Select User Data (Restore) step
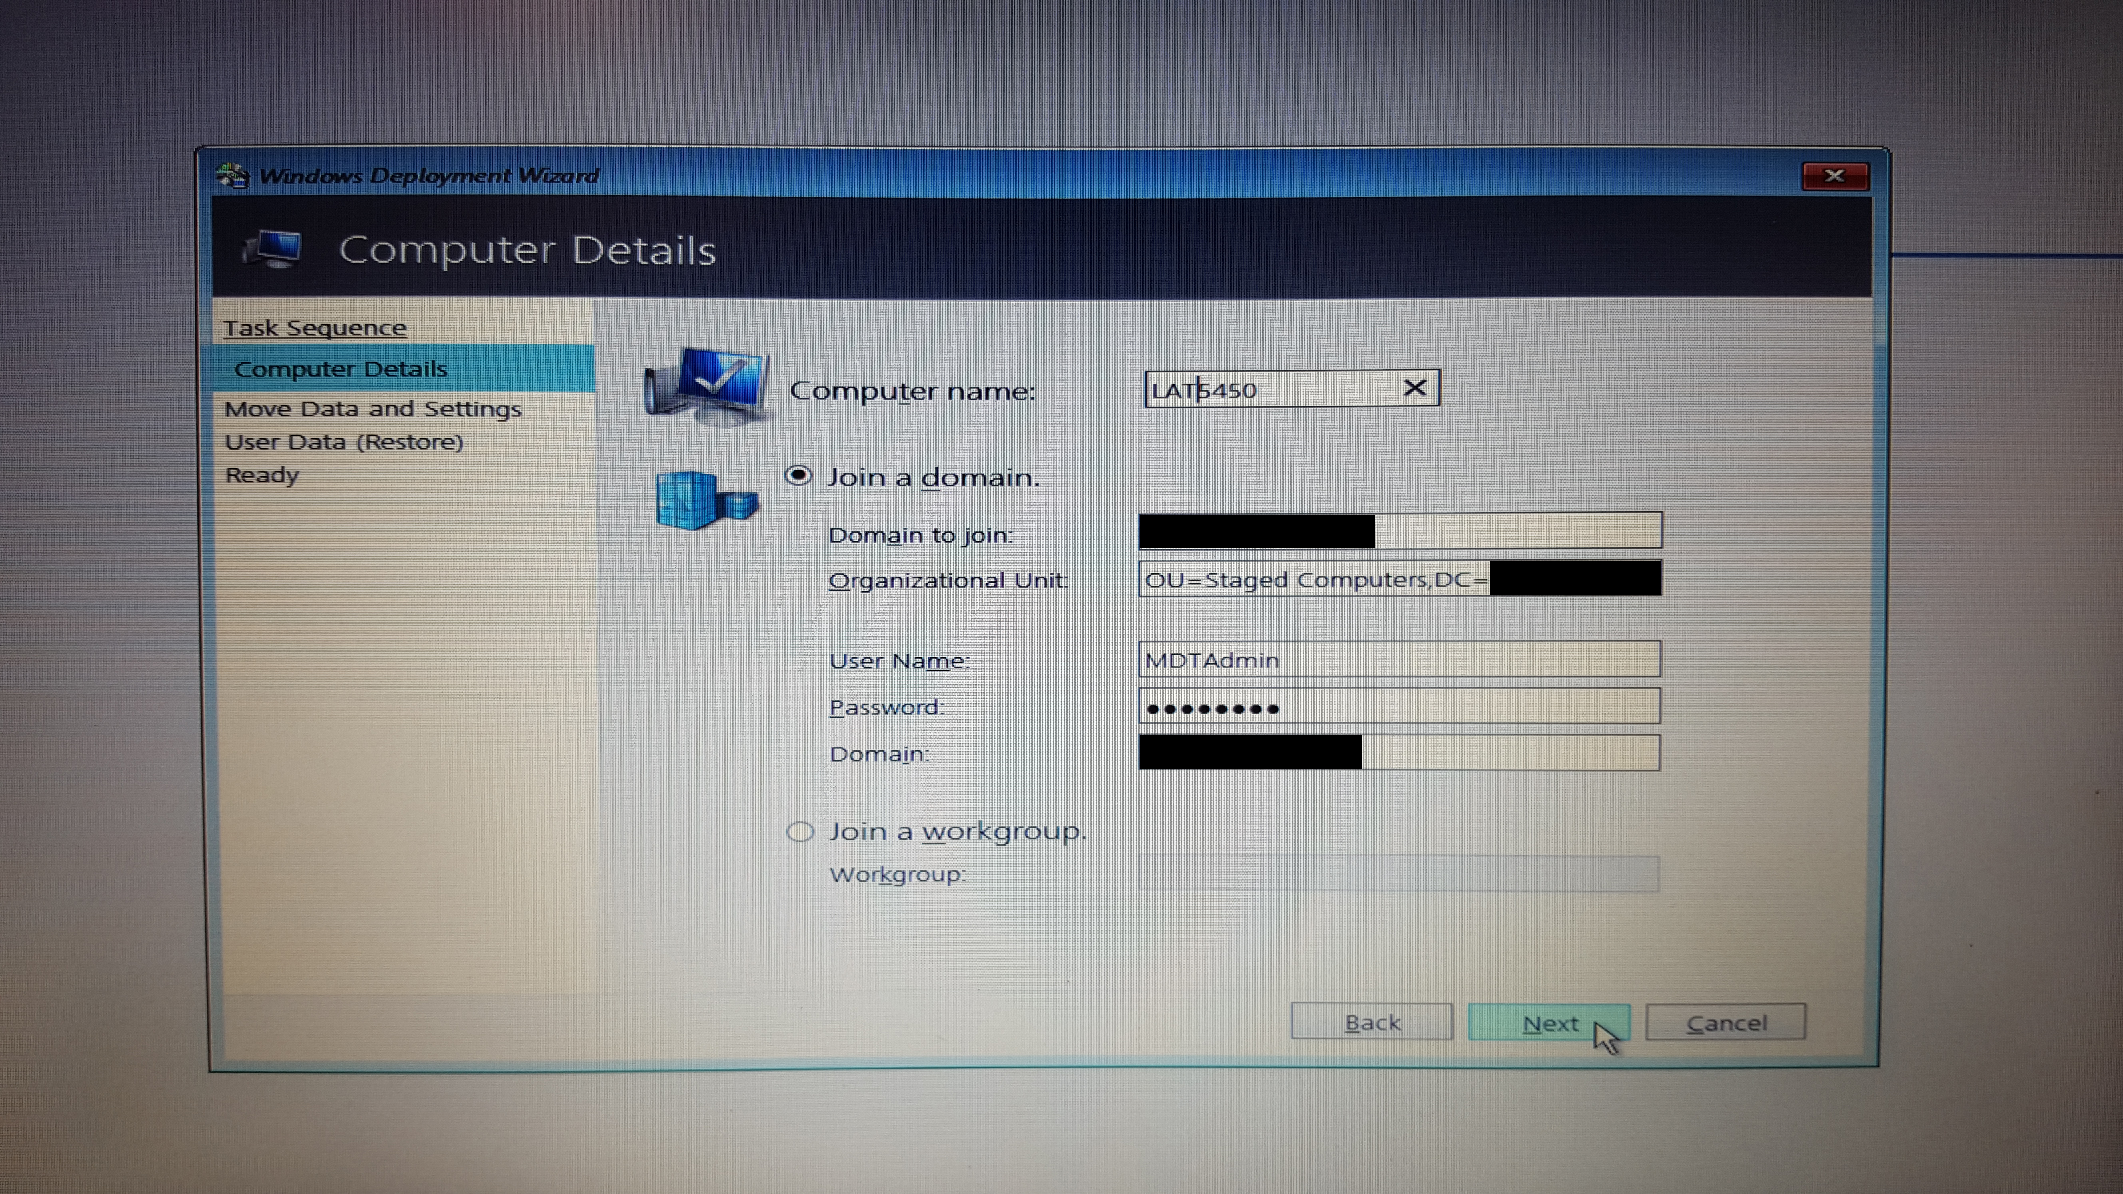Image resolution: width=2123 pixels, height=1194 pixels. point(344,442)
